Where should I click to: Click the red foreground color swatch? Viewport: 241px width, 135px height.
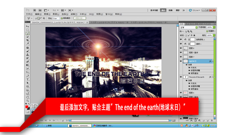pyautogui.click(x=27, y=107)
